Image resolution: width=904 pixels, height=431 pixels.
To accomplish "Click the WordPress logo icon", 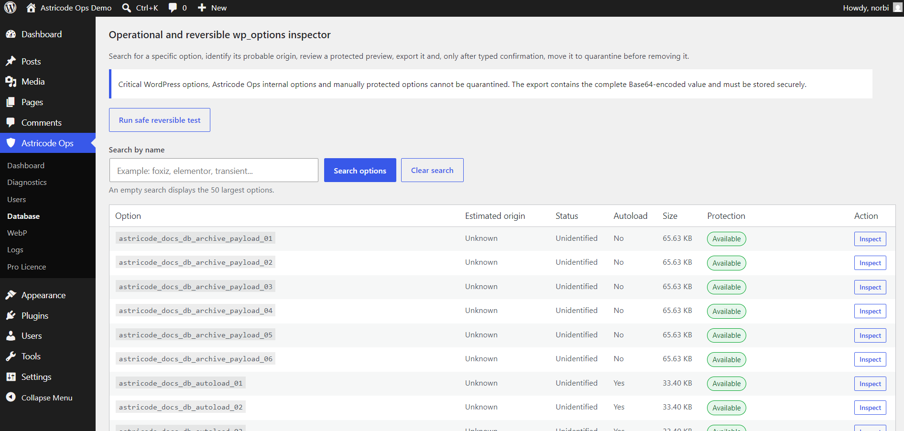I will (x=11, y=8).
